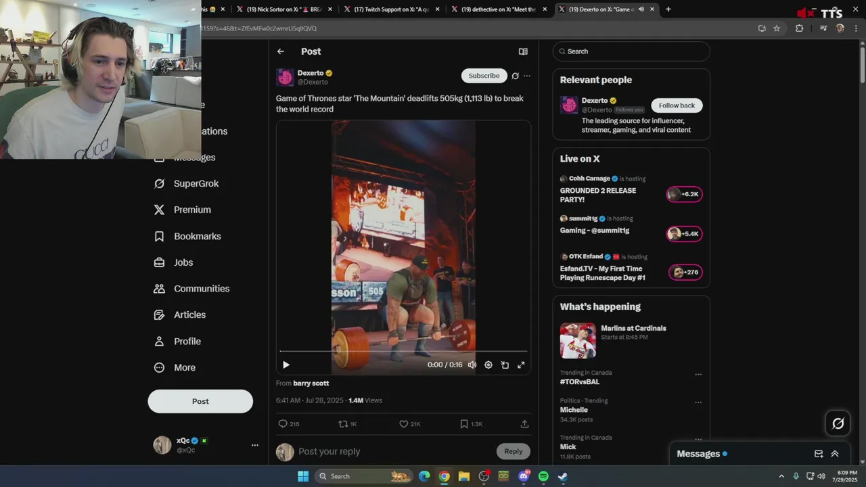Open Dexerto post's three-dot more menu
The width and height of the screenshot is (866, 487).
(x=527, y=76)
